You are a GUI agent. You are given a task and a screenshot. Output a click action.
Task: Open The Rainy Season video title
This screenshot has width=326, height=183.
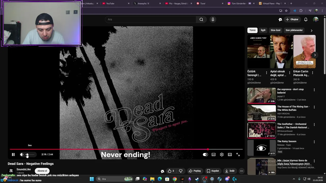(x=287, y=141)
